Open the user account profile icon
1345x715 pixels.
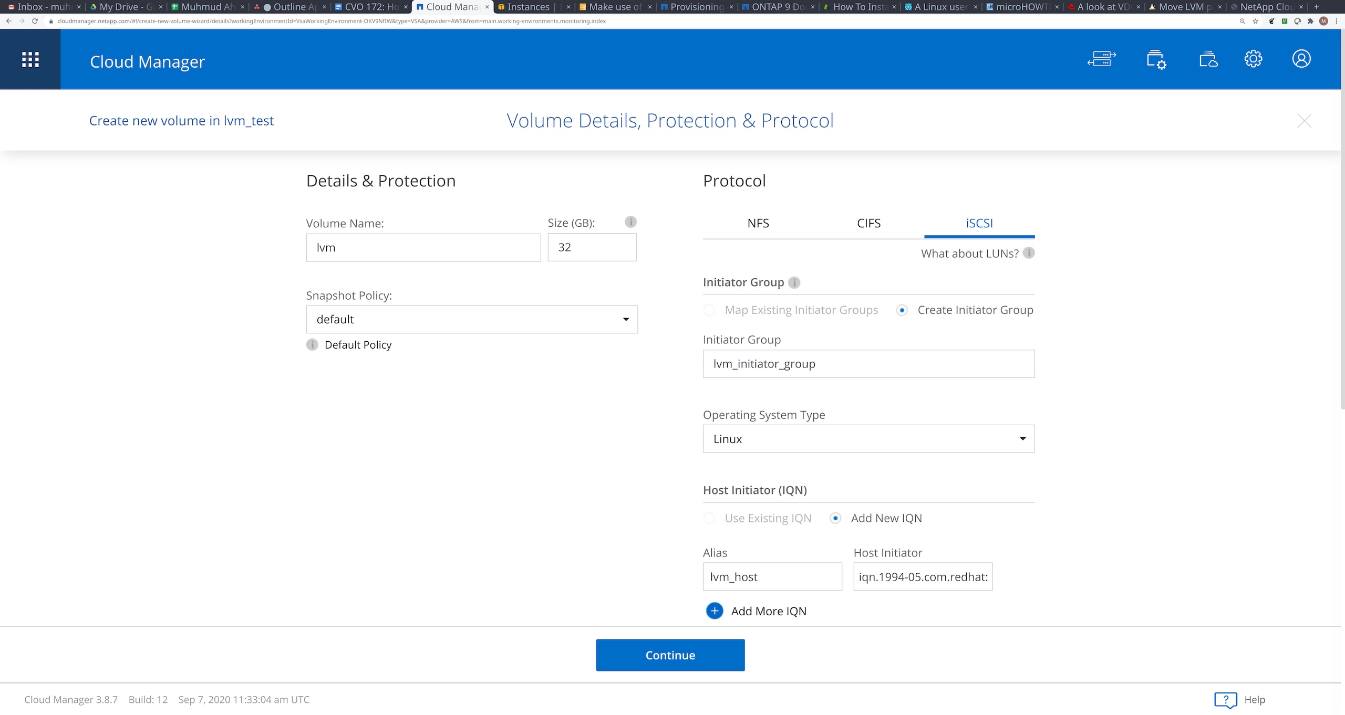click(x=1301, y=59)
